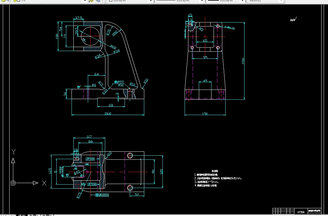The height and width of the screenshot is (216, 328).
Task: Select the 52 dimension at bottom
Action: [x=137, y=194]
